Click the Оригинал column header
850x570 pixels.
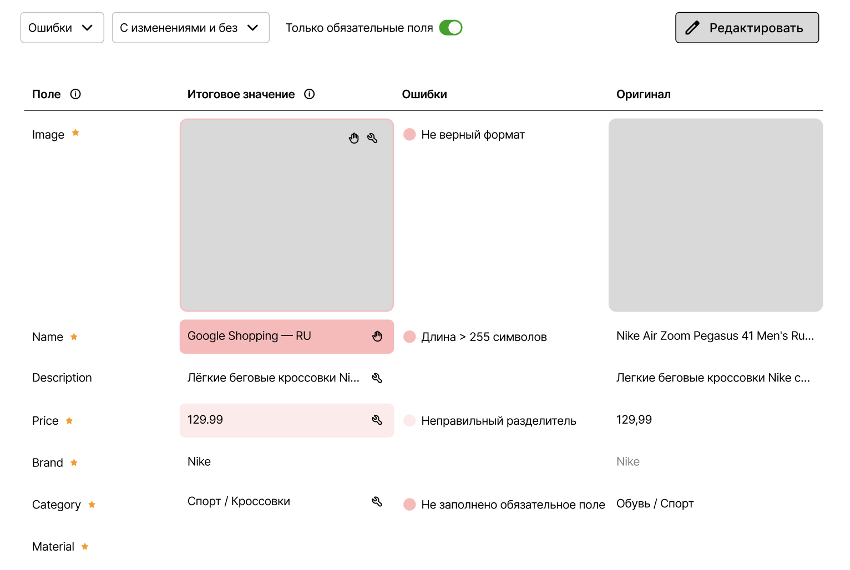click(643, 94)
